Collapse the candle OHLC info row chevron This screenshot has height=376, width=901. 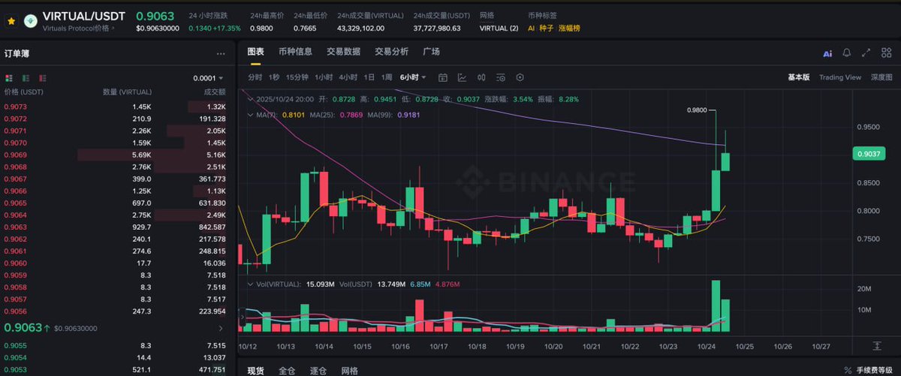(251, 98)
